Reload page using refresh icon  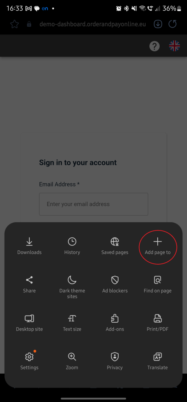tap(173, 24)
